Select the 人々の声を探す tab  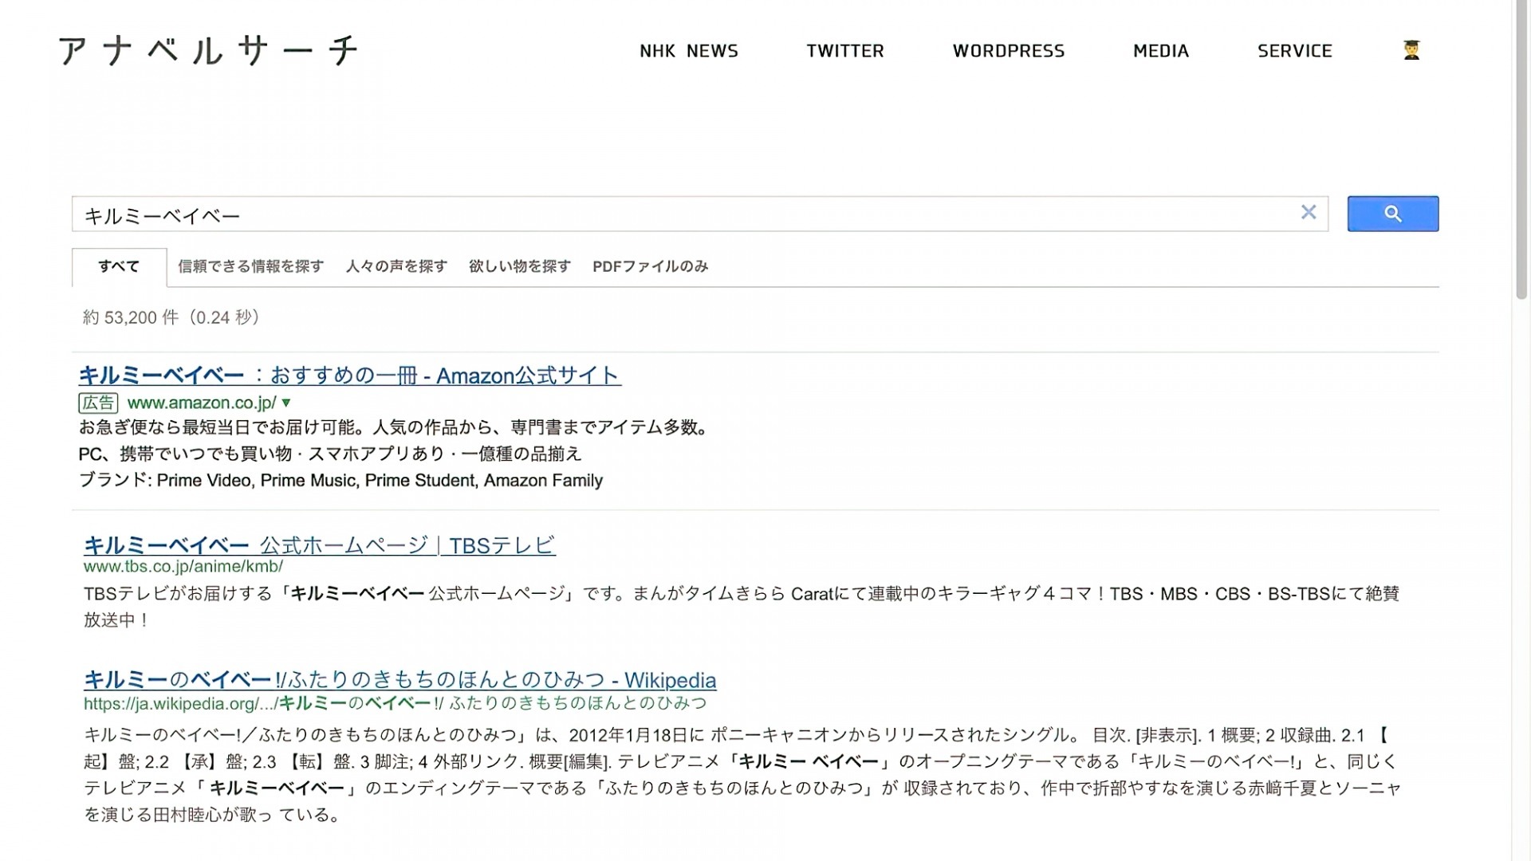click(396, 266)
